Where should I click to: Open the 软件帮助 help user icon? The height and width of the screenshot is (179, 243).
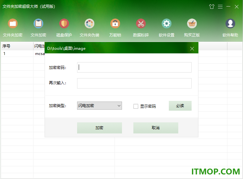click(230, 23)
